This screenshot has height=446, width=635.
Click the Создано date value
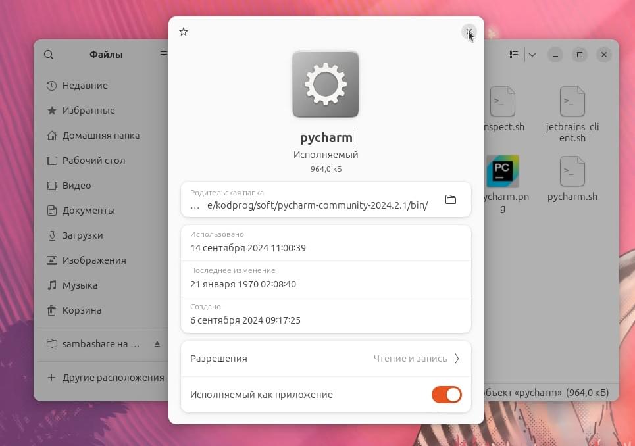point(245,320)
